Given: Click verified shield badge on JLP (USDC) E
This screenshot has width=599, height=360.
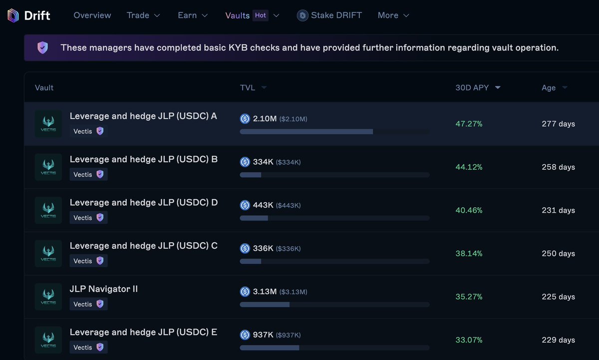Looking at the screenshot, I should [100, 347].
